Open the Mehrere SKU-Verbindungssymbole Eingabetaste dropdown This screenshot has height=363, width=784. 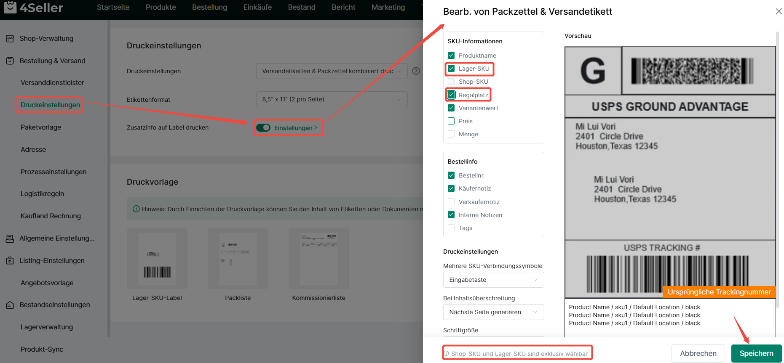click(x=493, y=280)
